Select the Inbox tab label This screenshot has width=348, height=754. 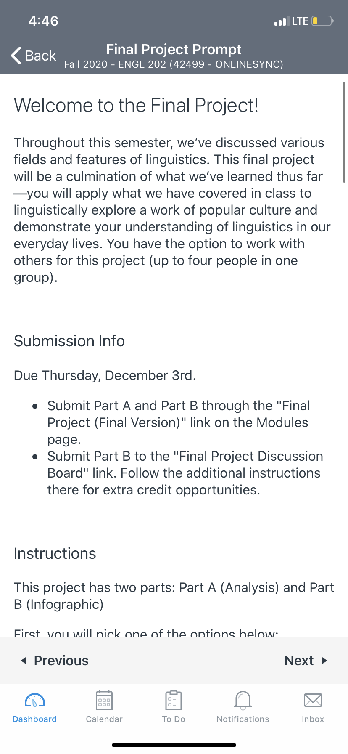[313, 719]
